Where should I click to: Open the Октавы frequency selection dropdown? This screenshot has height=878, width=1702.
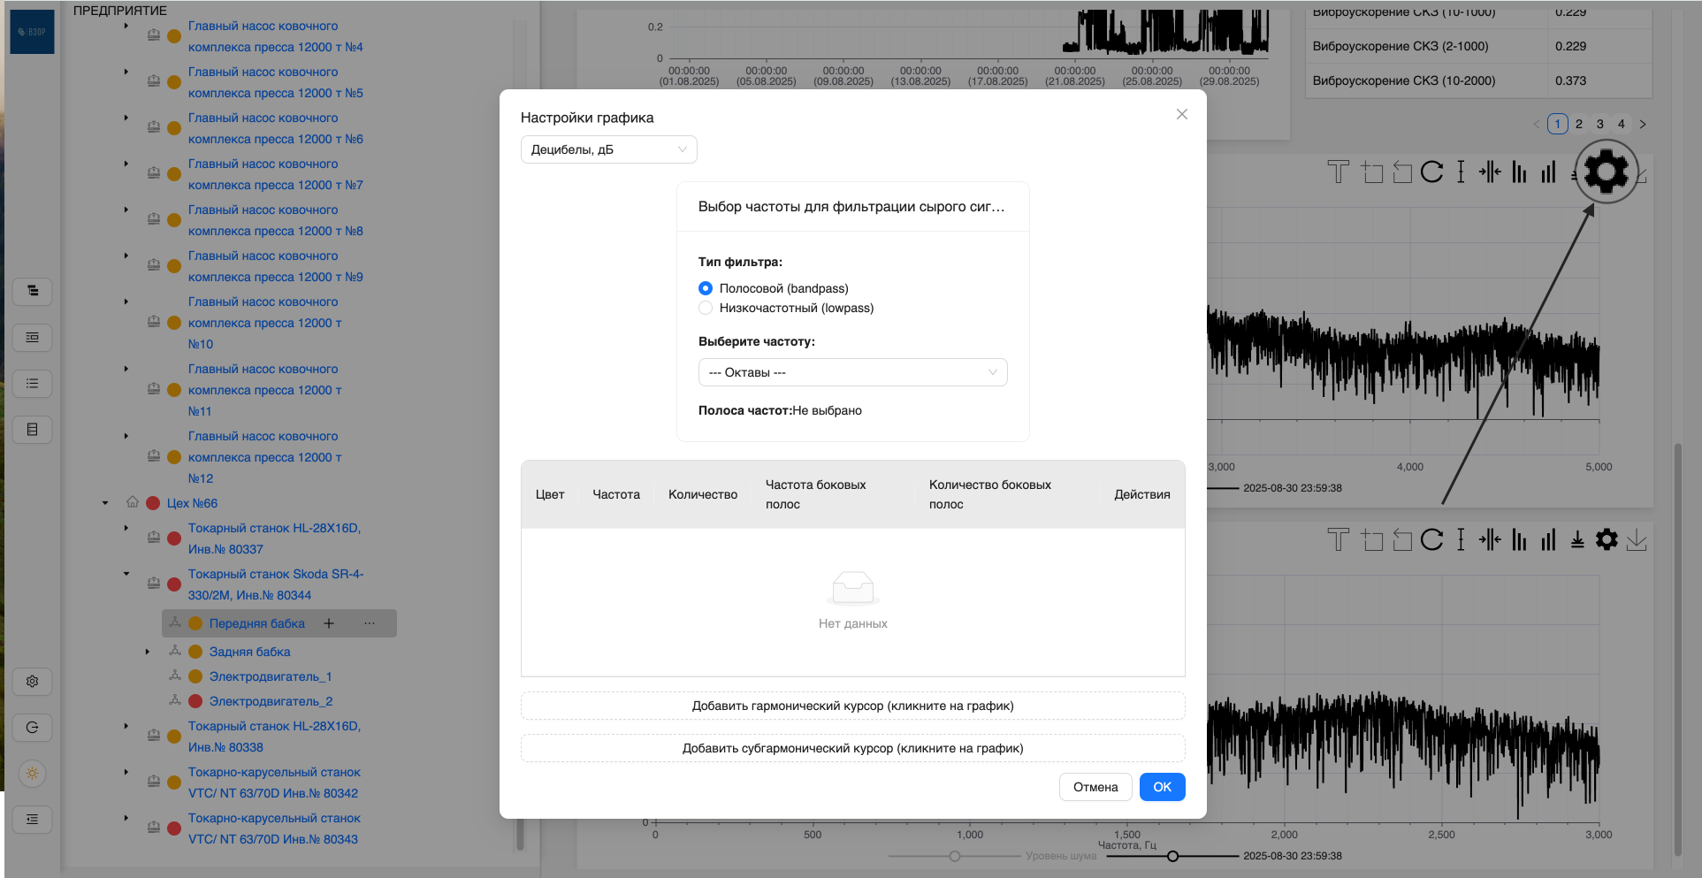point(852,372)
